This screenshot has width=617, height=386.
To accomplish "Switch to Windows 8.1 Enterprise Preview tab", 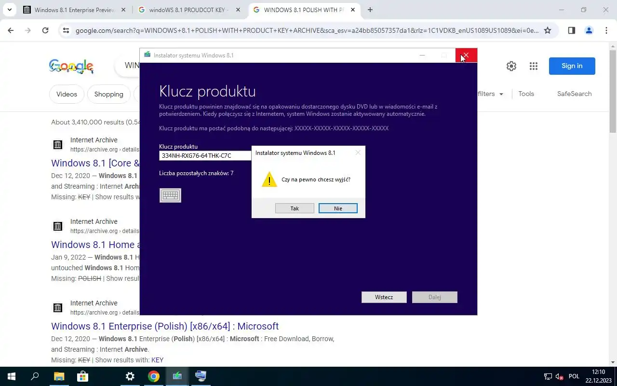I will [75, 10].
